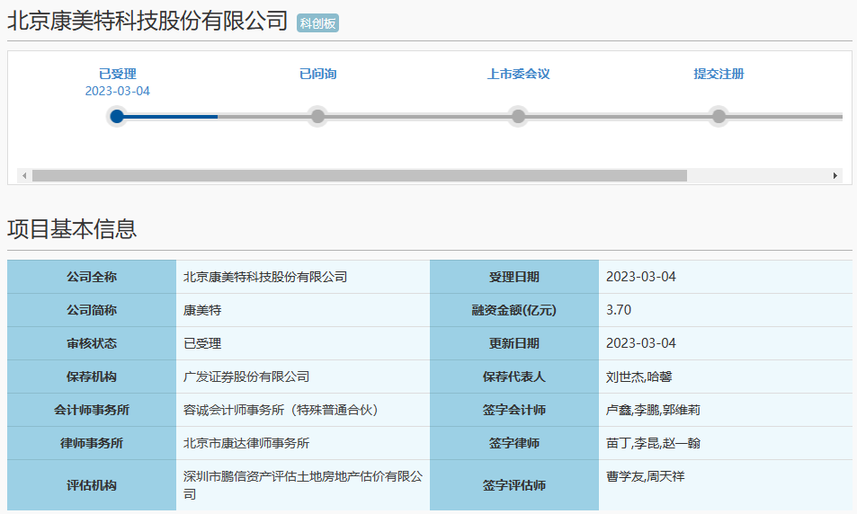Click the 公司全称 header cell
The height and width of the screenshot is (514, 857).
[x=92, y=277]
